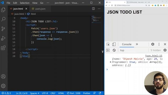Click Prettier in the status bar
168x95 pixels.
coord(87,93)
